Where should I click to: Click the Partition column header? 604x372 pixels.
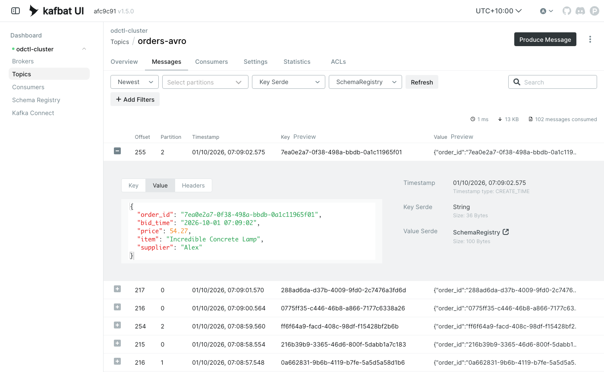tap(171, 137)
